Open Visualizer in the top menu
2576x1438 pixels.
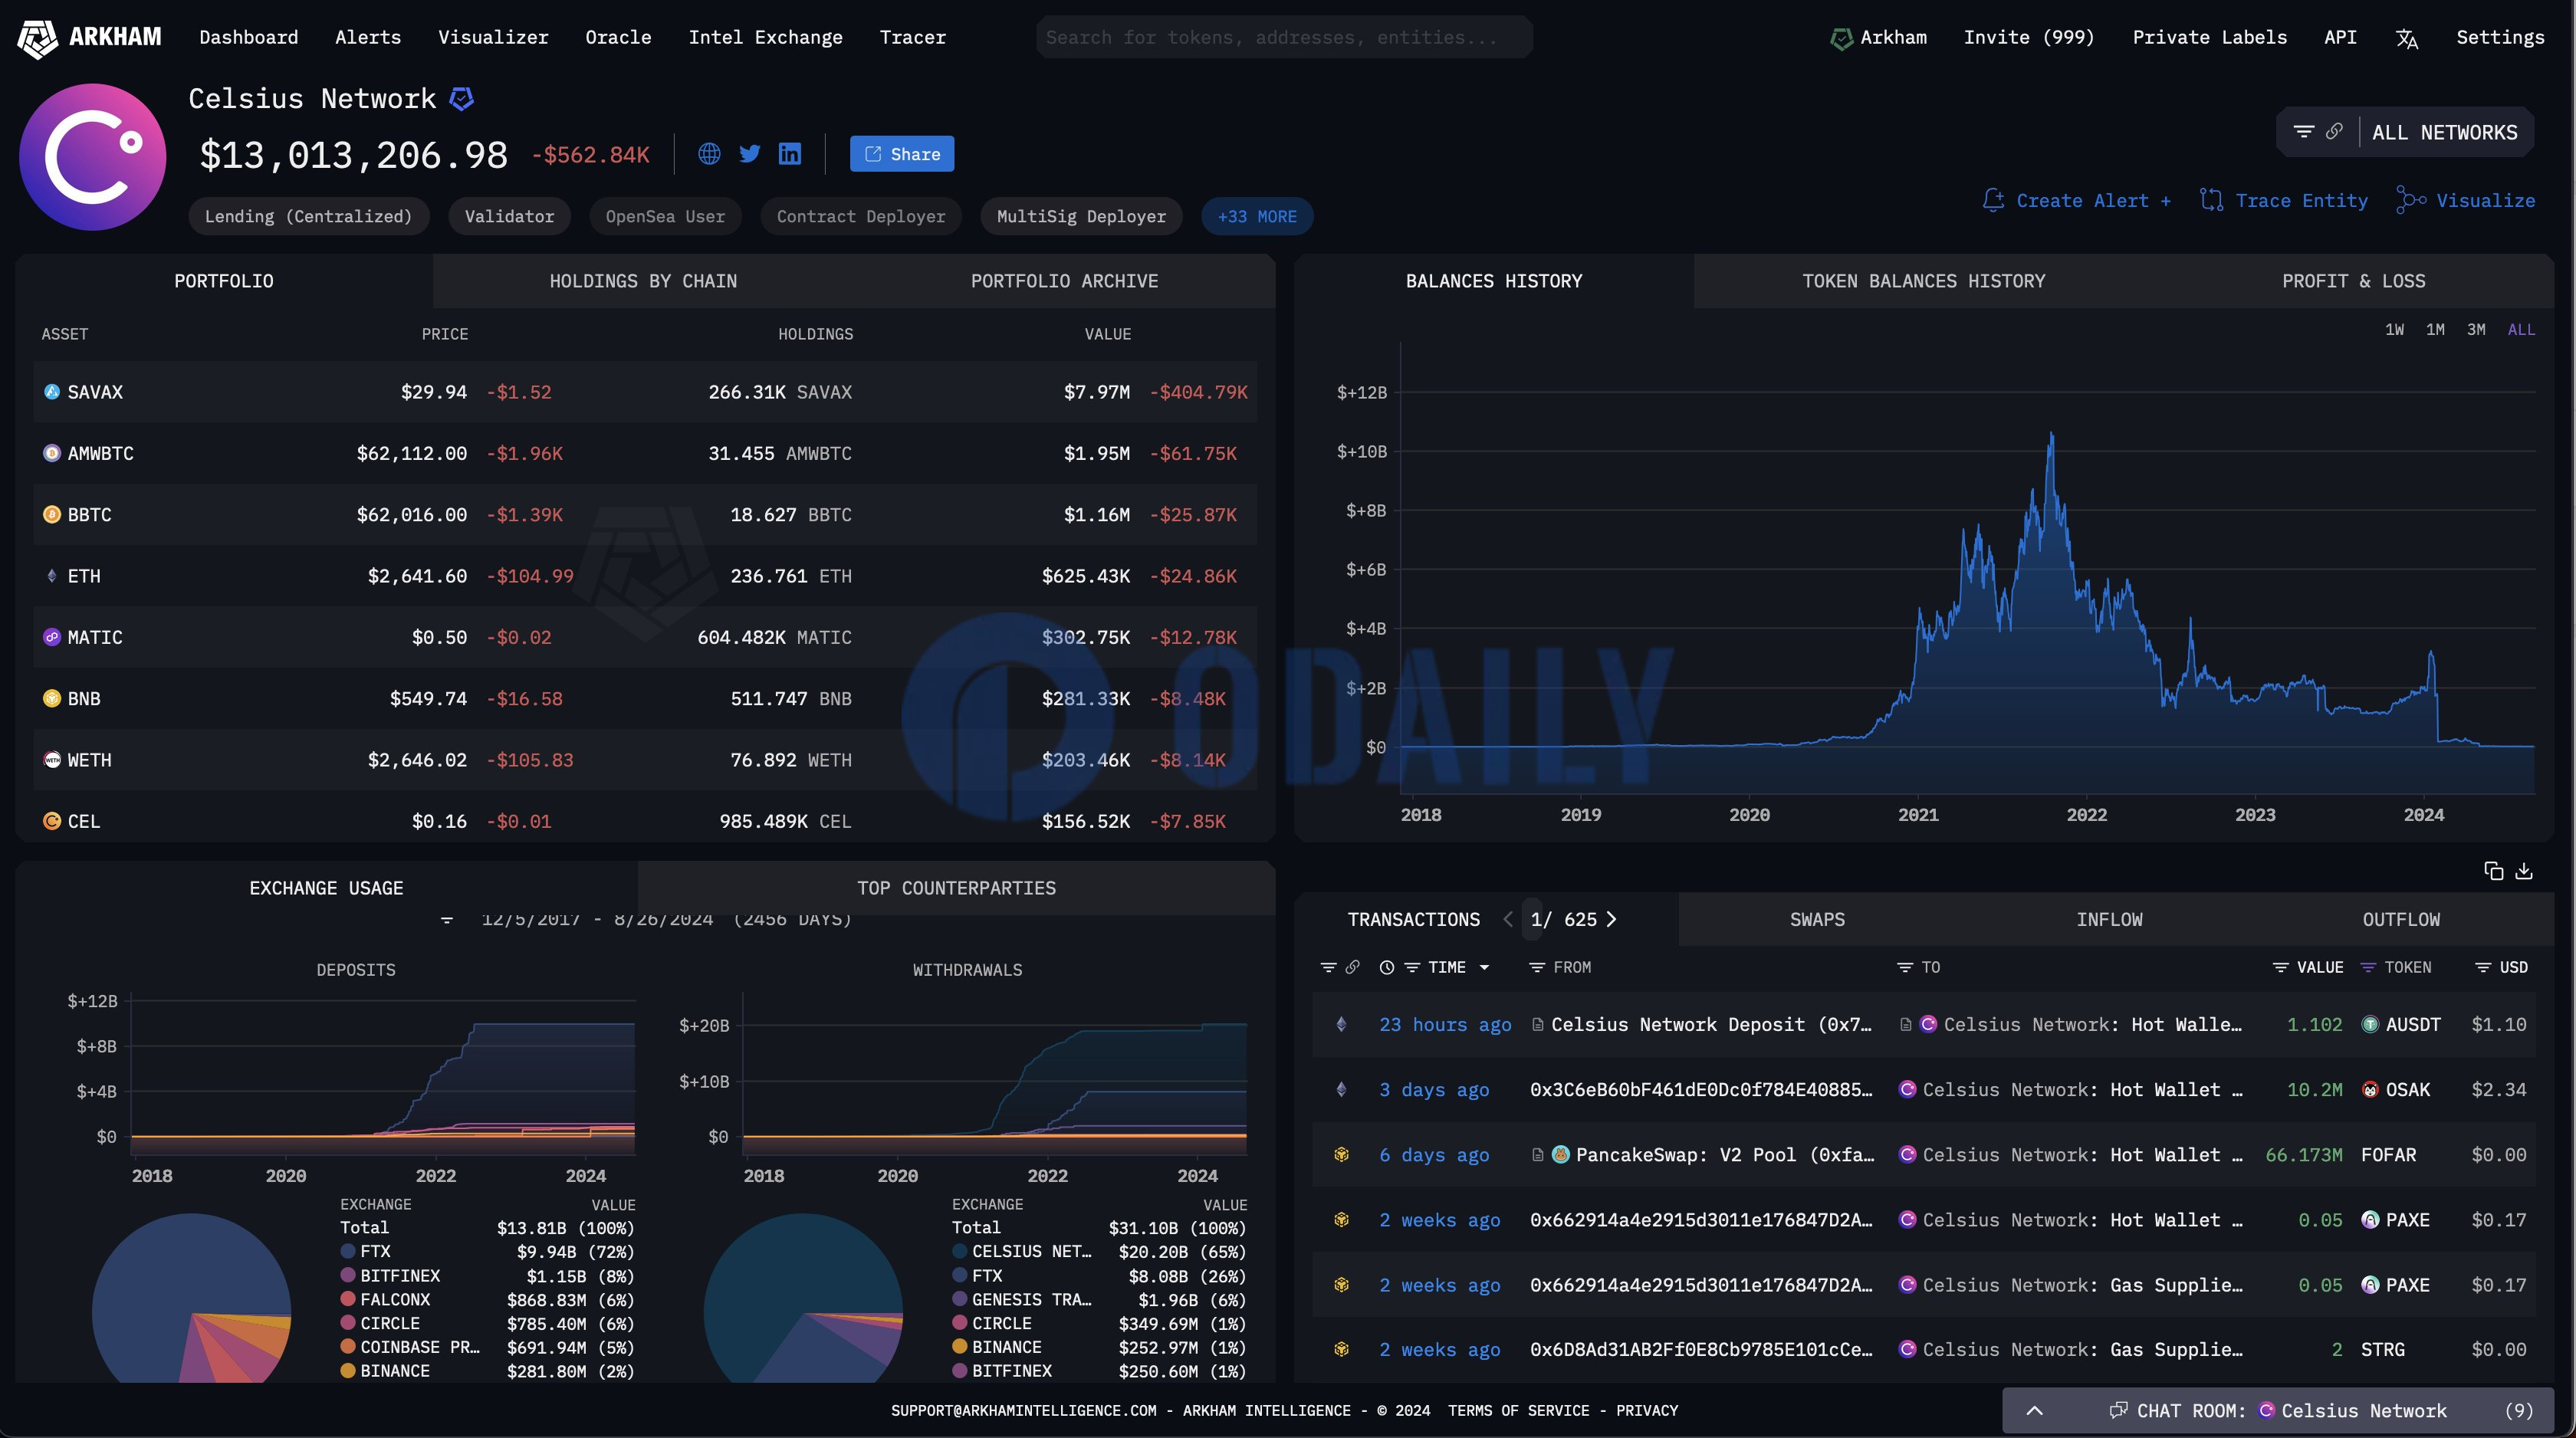point(493,38)
